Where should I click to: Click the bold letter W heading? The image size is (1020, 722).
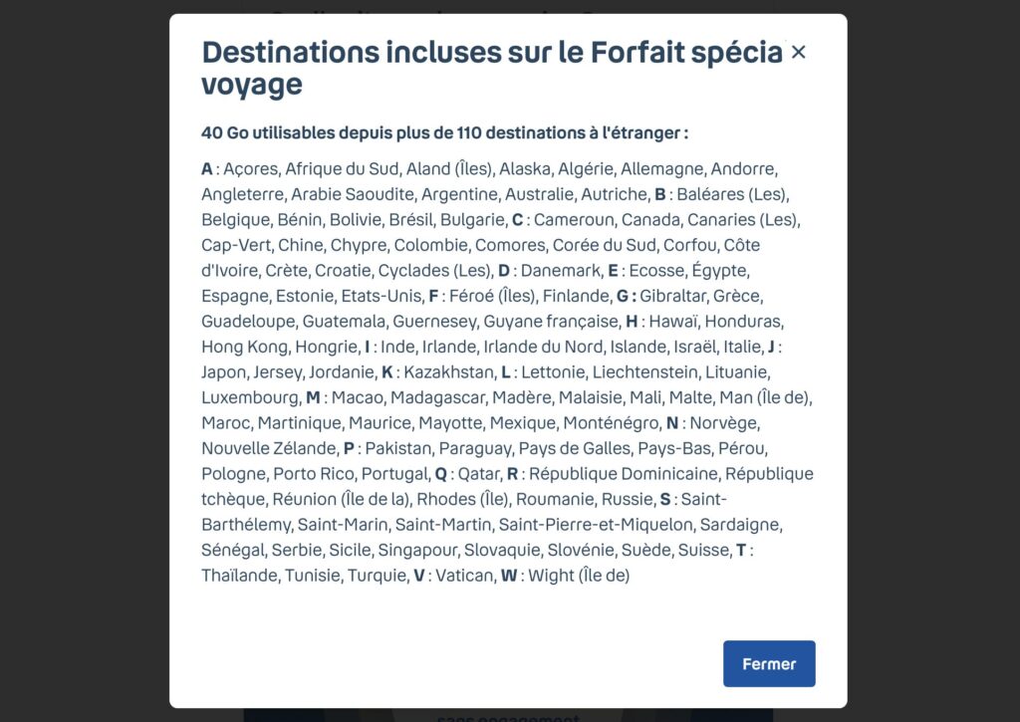509,576
